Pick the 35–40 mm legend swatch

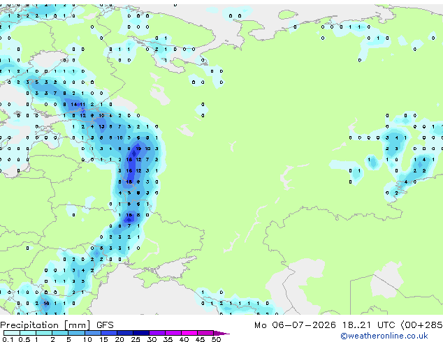(173, 333)
